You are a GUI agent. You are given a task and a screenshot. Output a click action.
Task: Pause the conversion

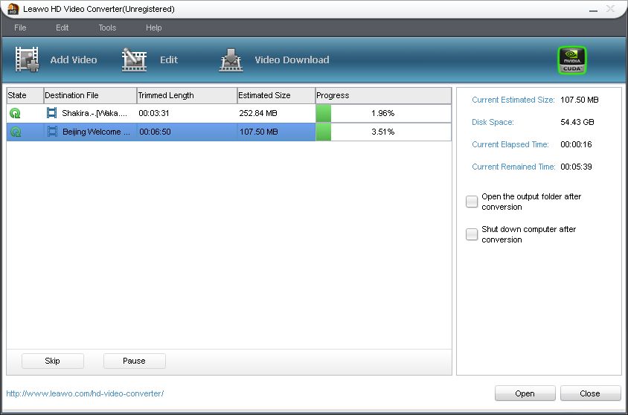134,361
